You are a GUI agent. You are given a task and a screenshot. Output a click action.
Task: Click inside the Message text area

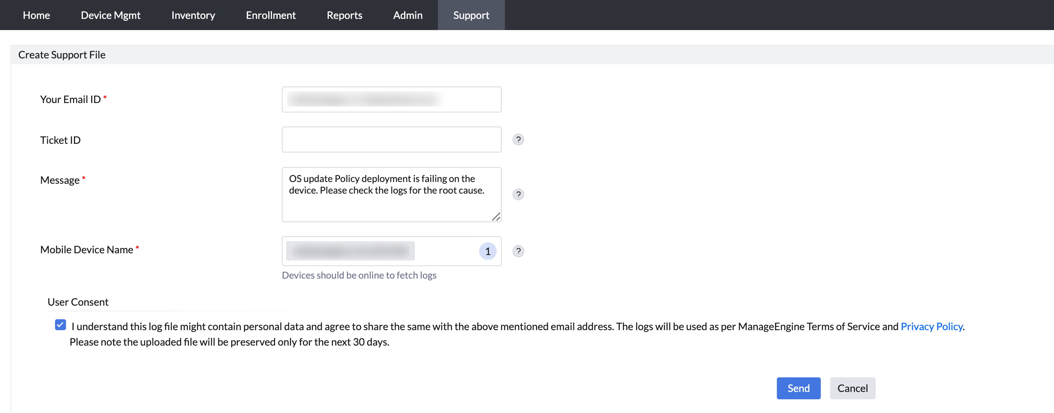[392, 194]
